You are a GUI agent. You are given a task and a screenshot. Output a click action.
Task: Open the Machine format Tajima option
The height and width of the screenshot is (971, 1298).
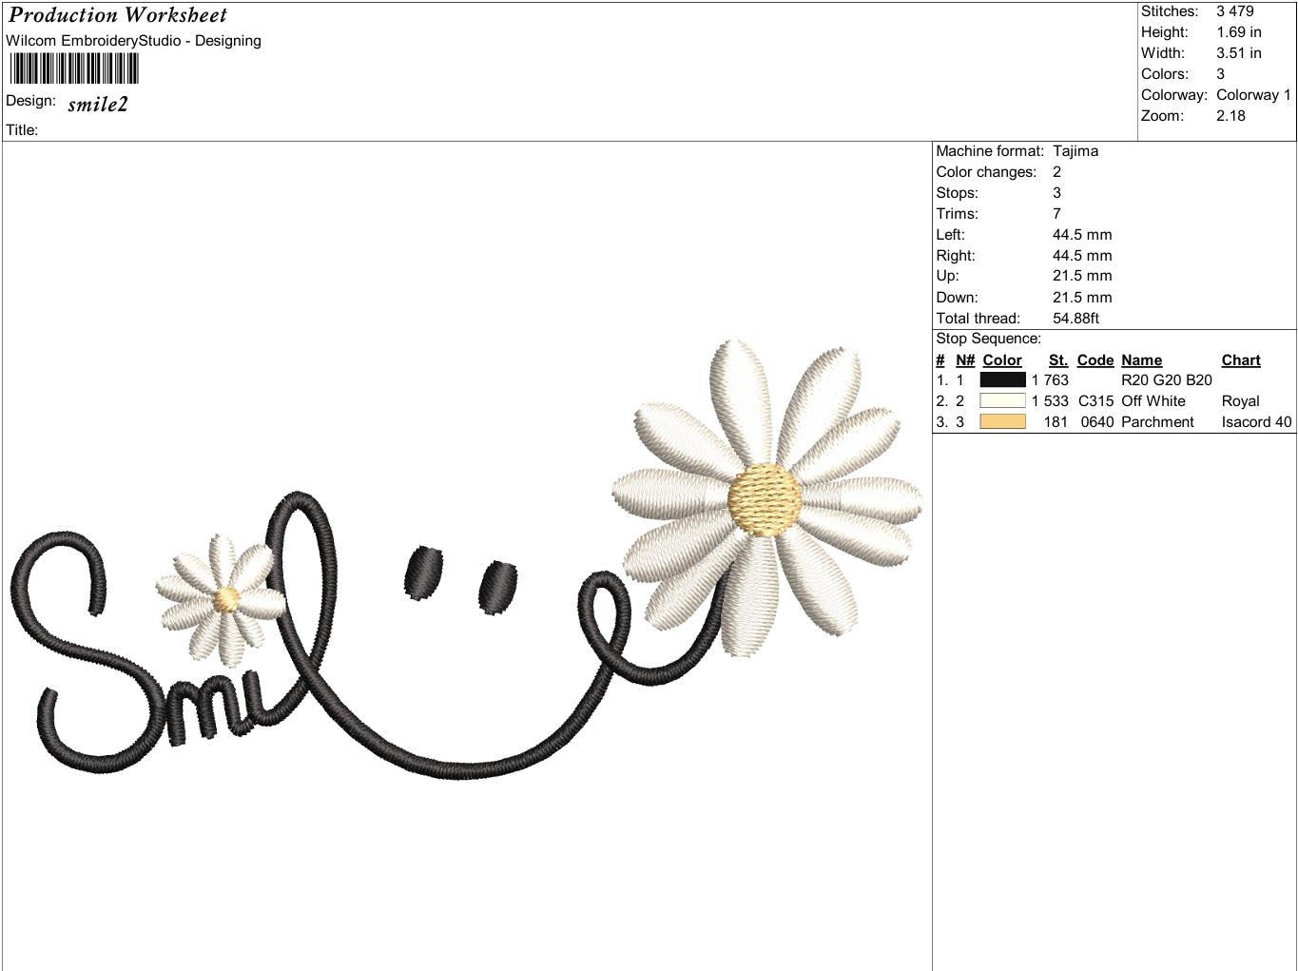click(x=1075, y=150)
